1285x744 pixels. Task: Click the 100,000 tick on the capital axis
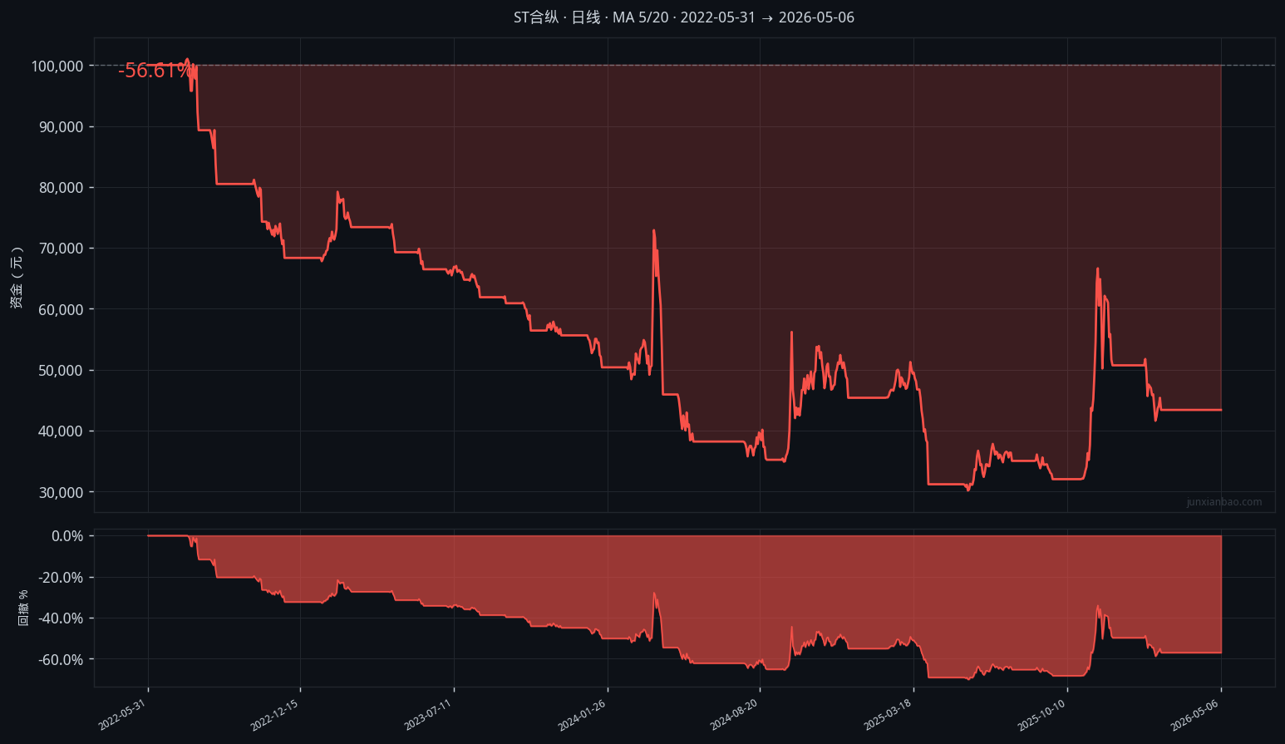[x=57, y=67]
